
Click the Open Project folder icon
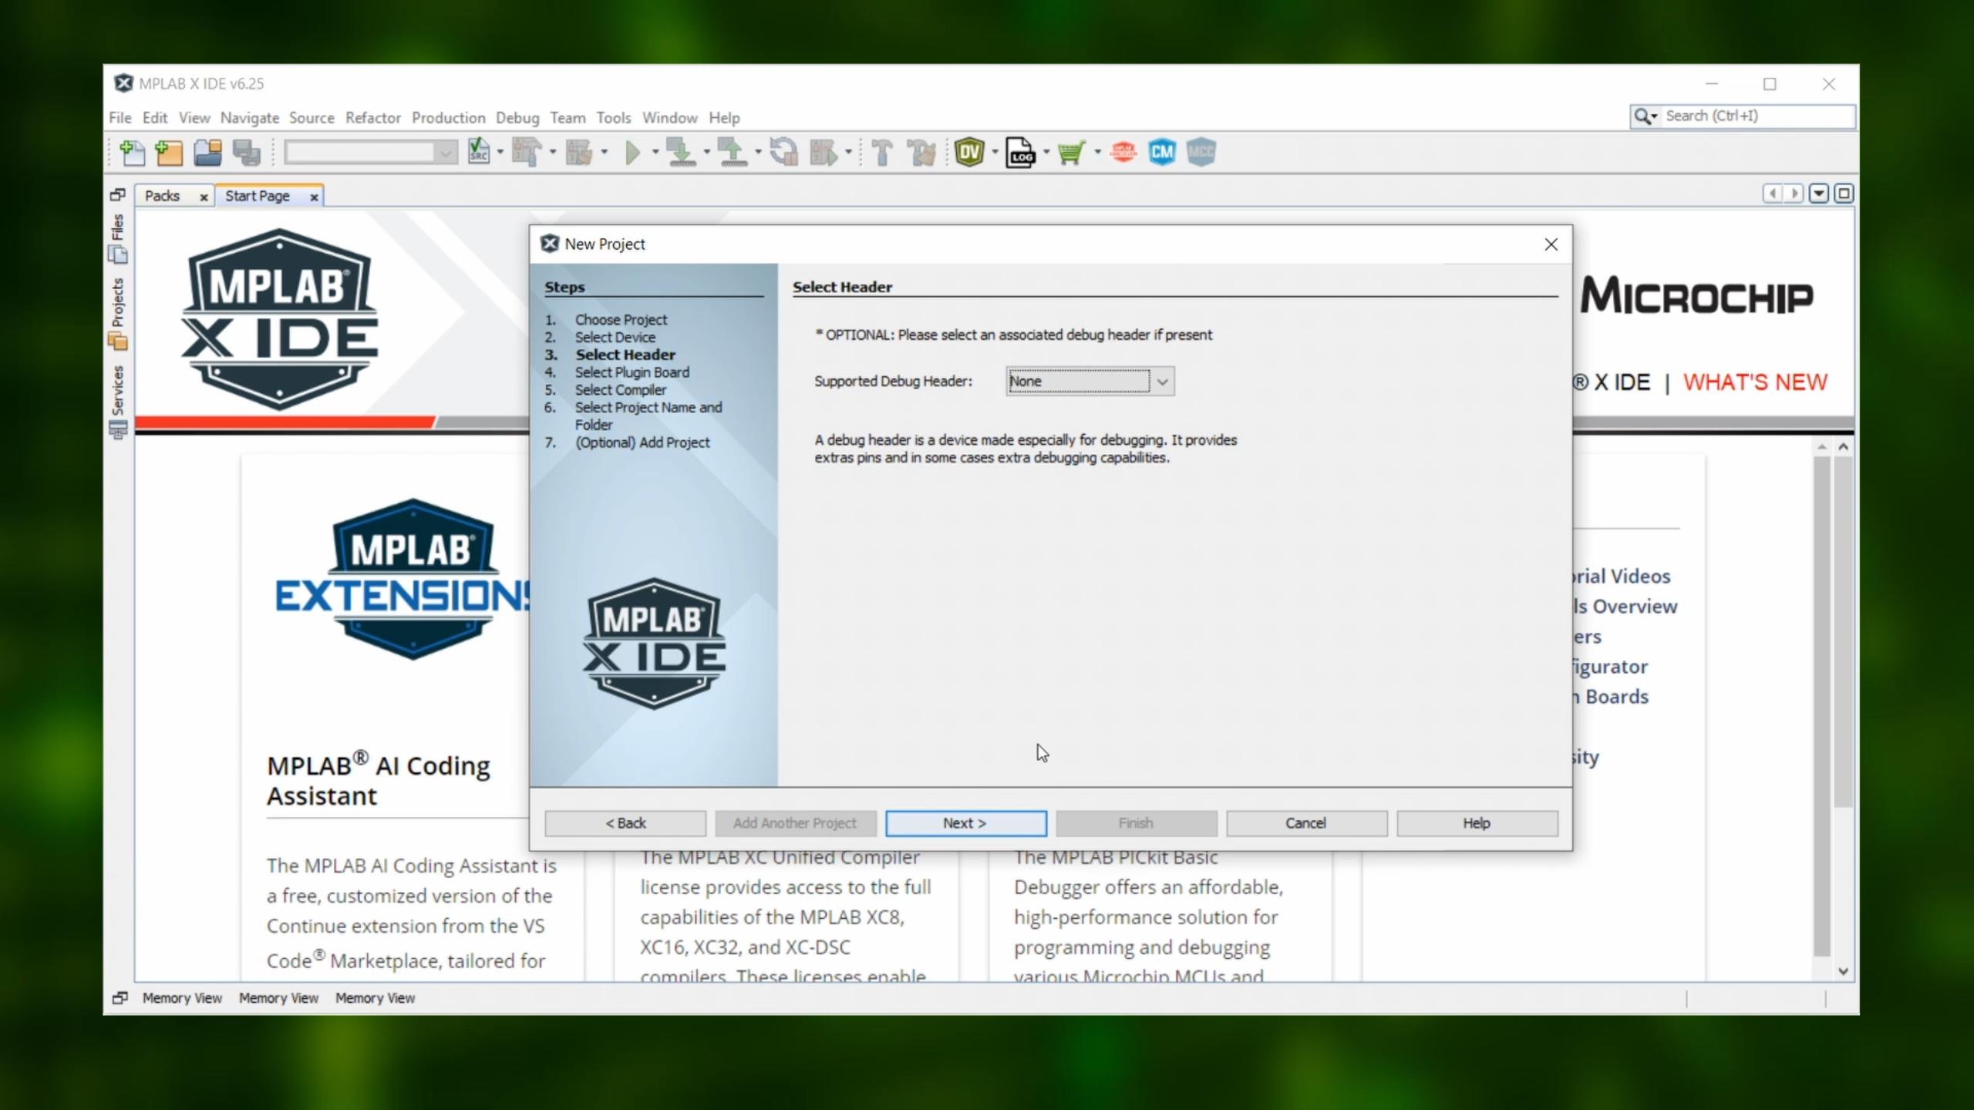click(207, 153)
